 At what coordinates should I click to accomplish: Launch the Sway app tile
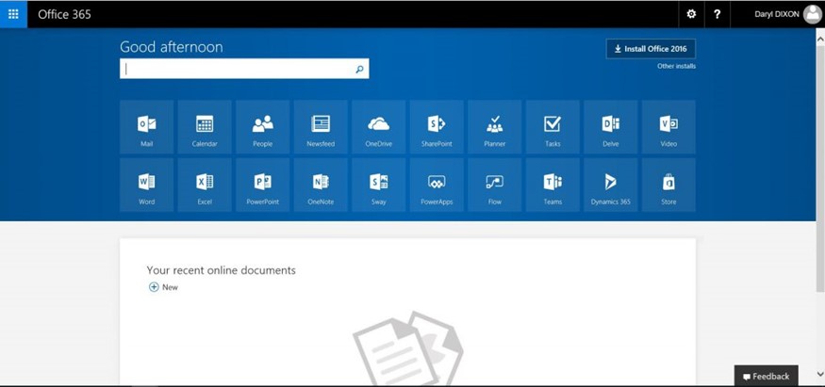pos(379,185)
